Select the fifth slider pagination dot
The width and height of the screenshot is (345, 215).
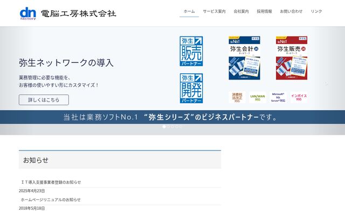181,127
